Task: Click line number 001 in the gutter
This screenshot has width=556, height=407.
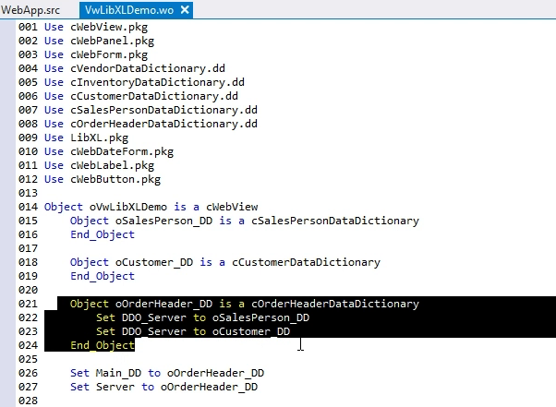Action: [x=28, y=28]
